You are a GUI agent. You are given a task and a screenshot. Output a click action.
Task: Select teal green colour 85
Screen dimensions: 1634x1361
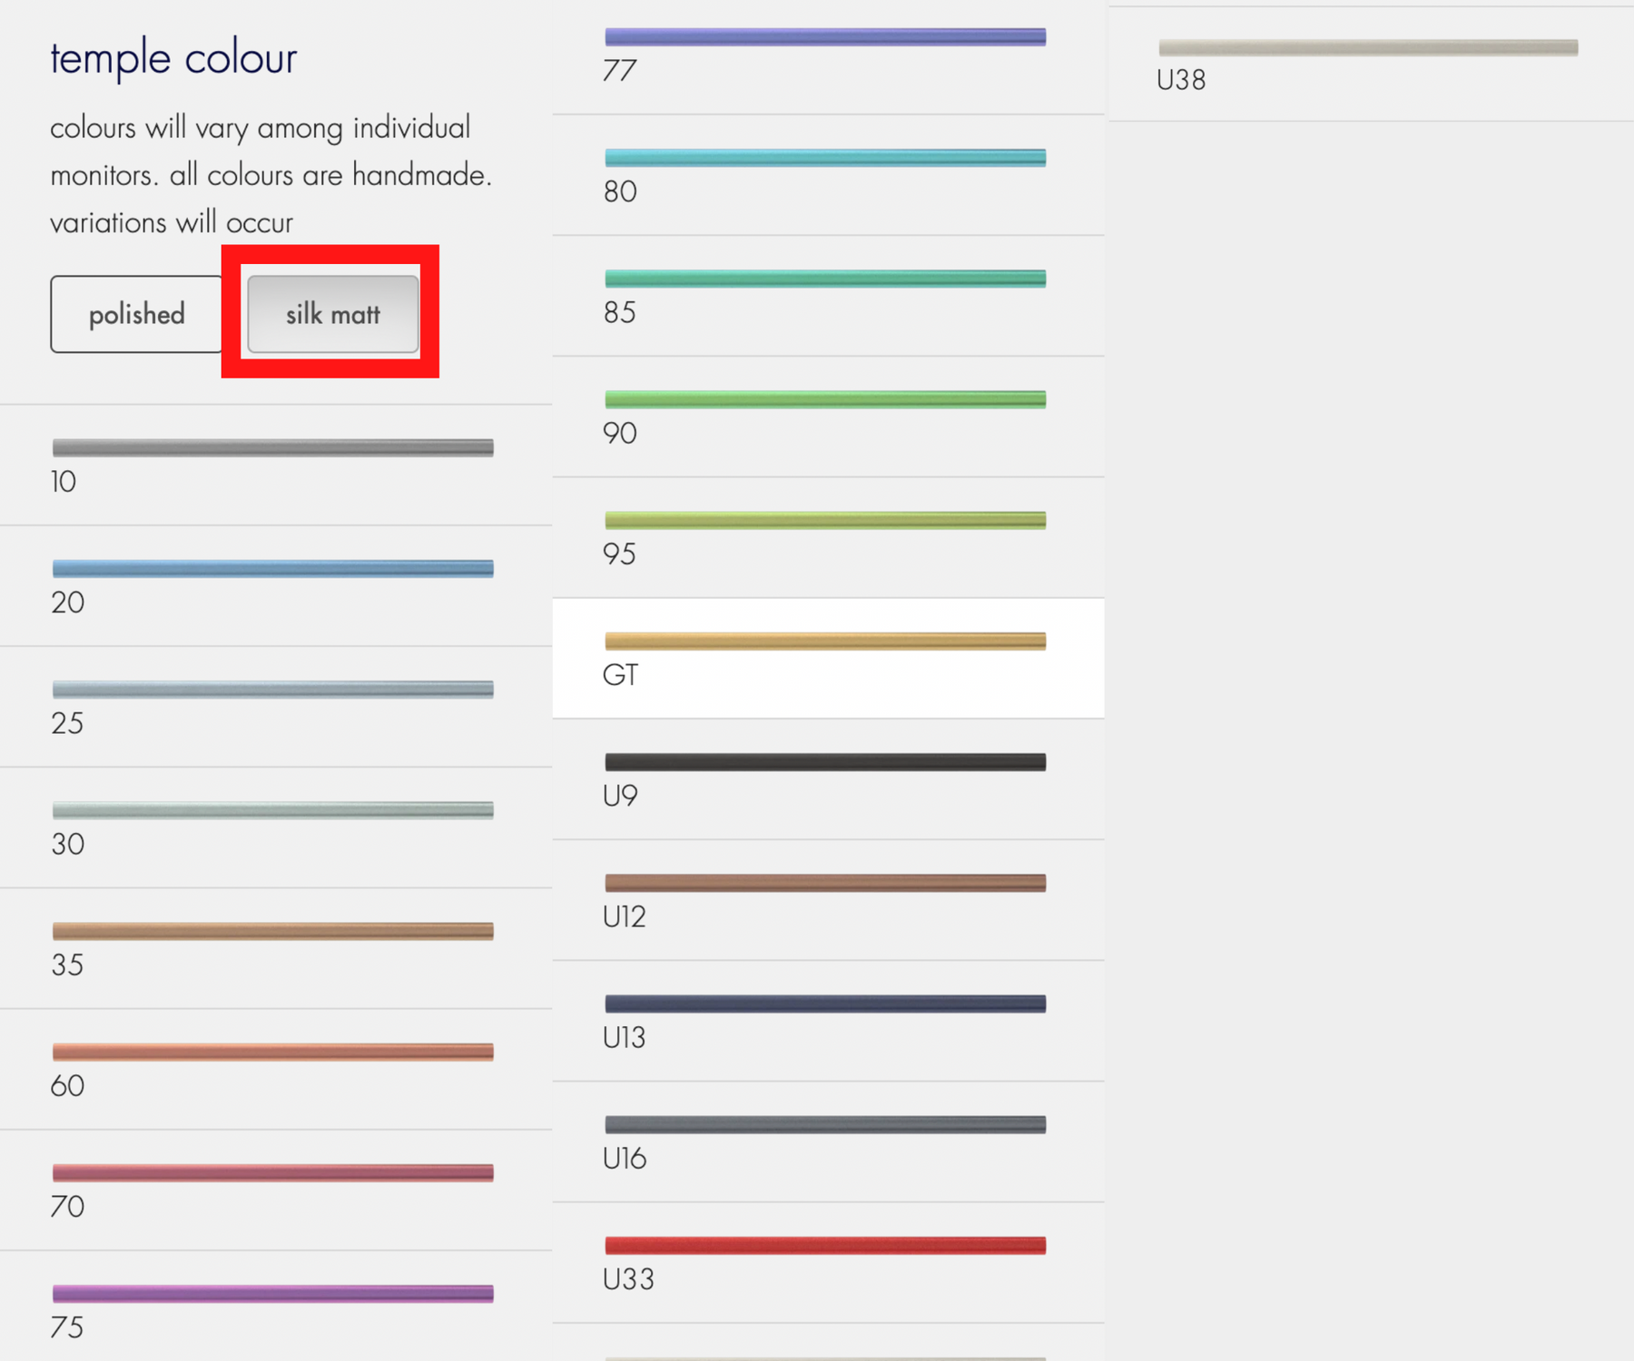[825, 294]
